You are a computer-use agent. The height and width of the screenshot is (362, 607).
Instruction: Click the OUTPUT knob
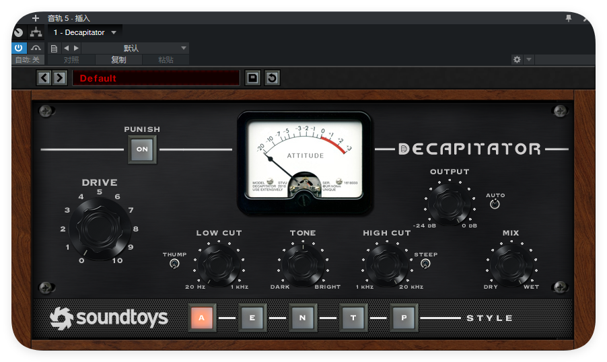[450, 203]
